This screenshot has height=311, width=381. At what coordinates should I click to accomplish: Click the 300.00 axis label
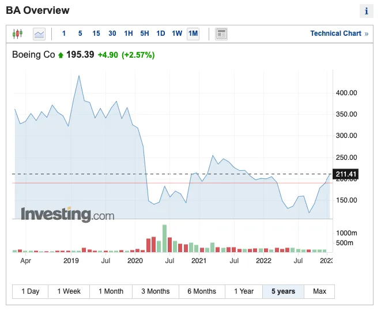346,136
